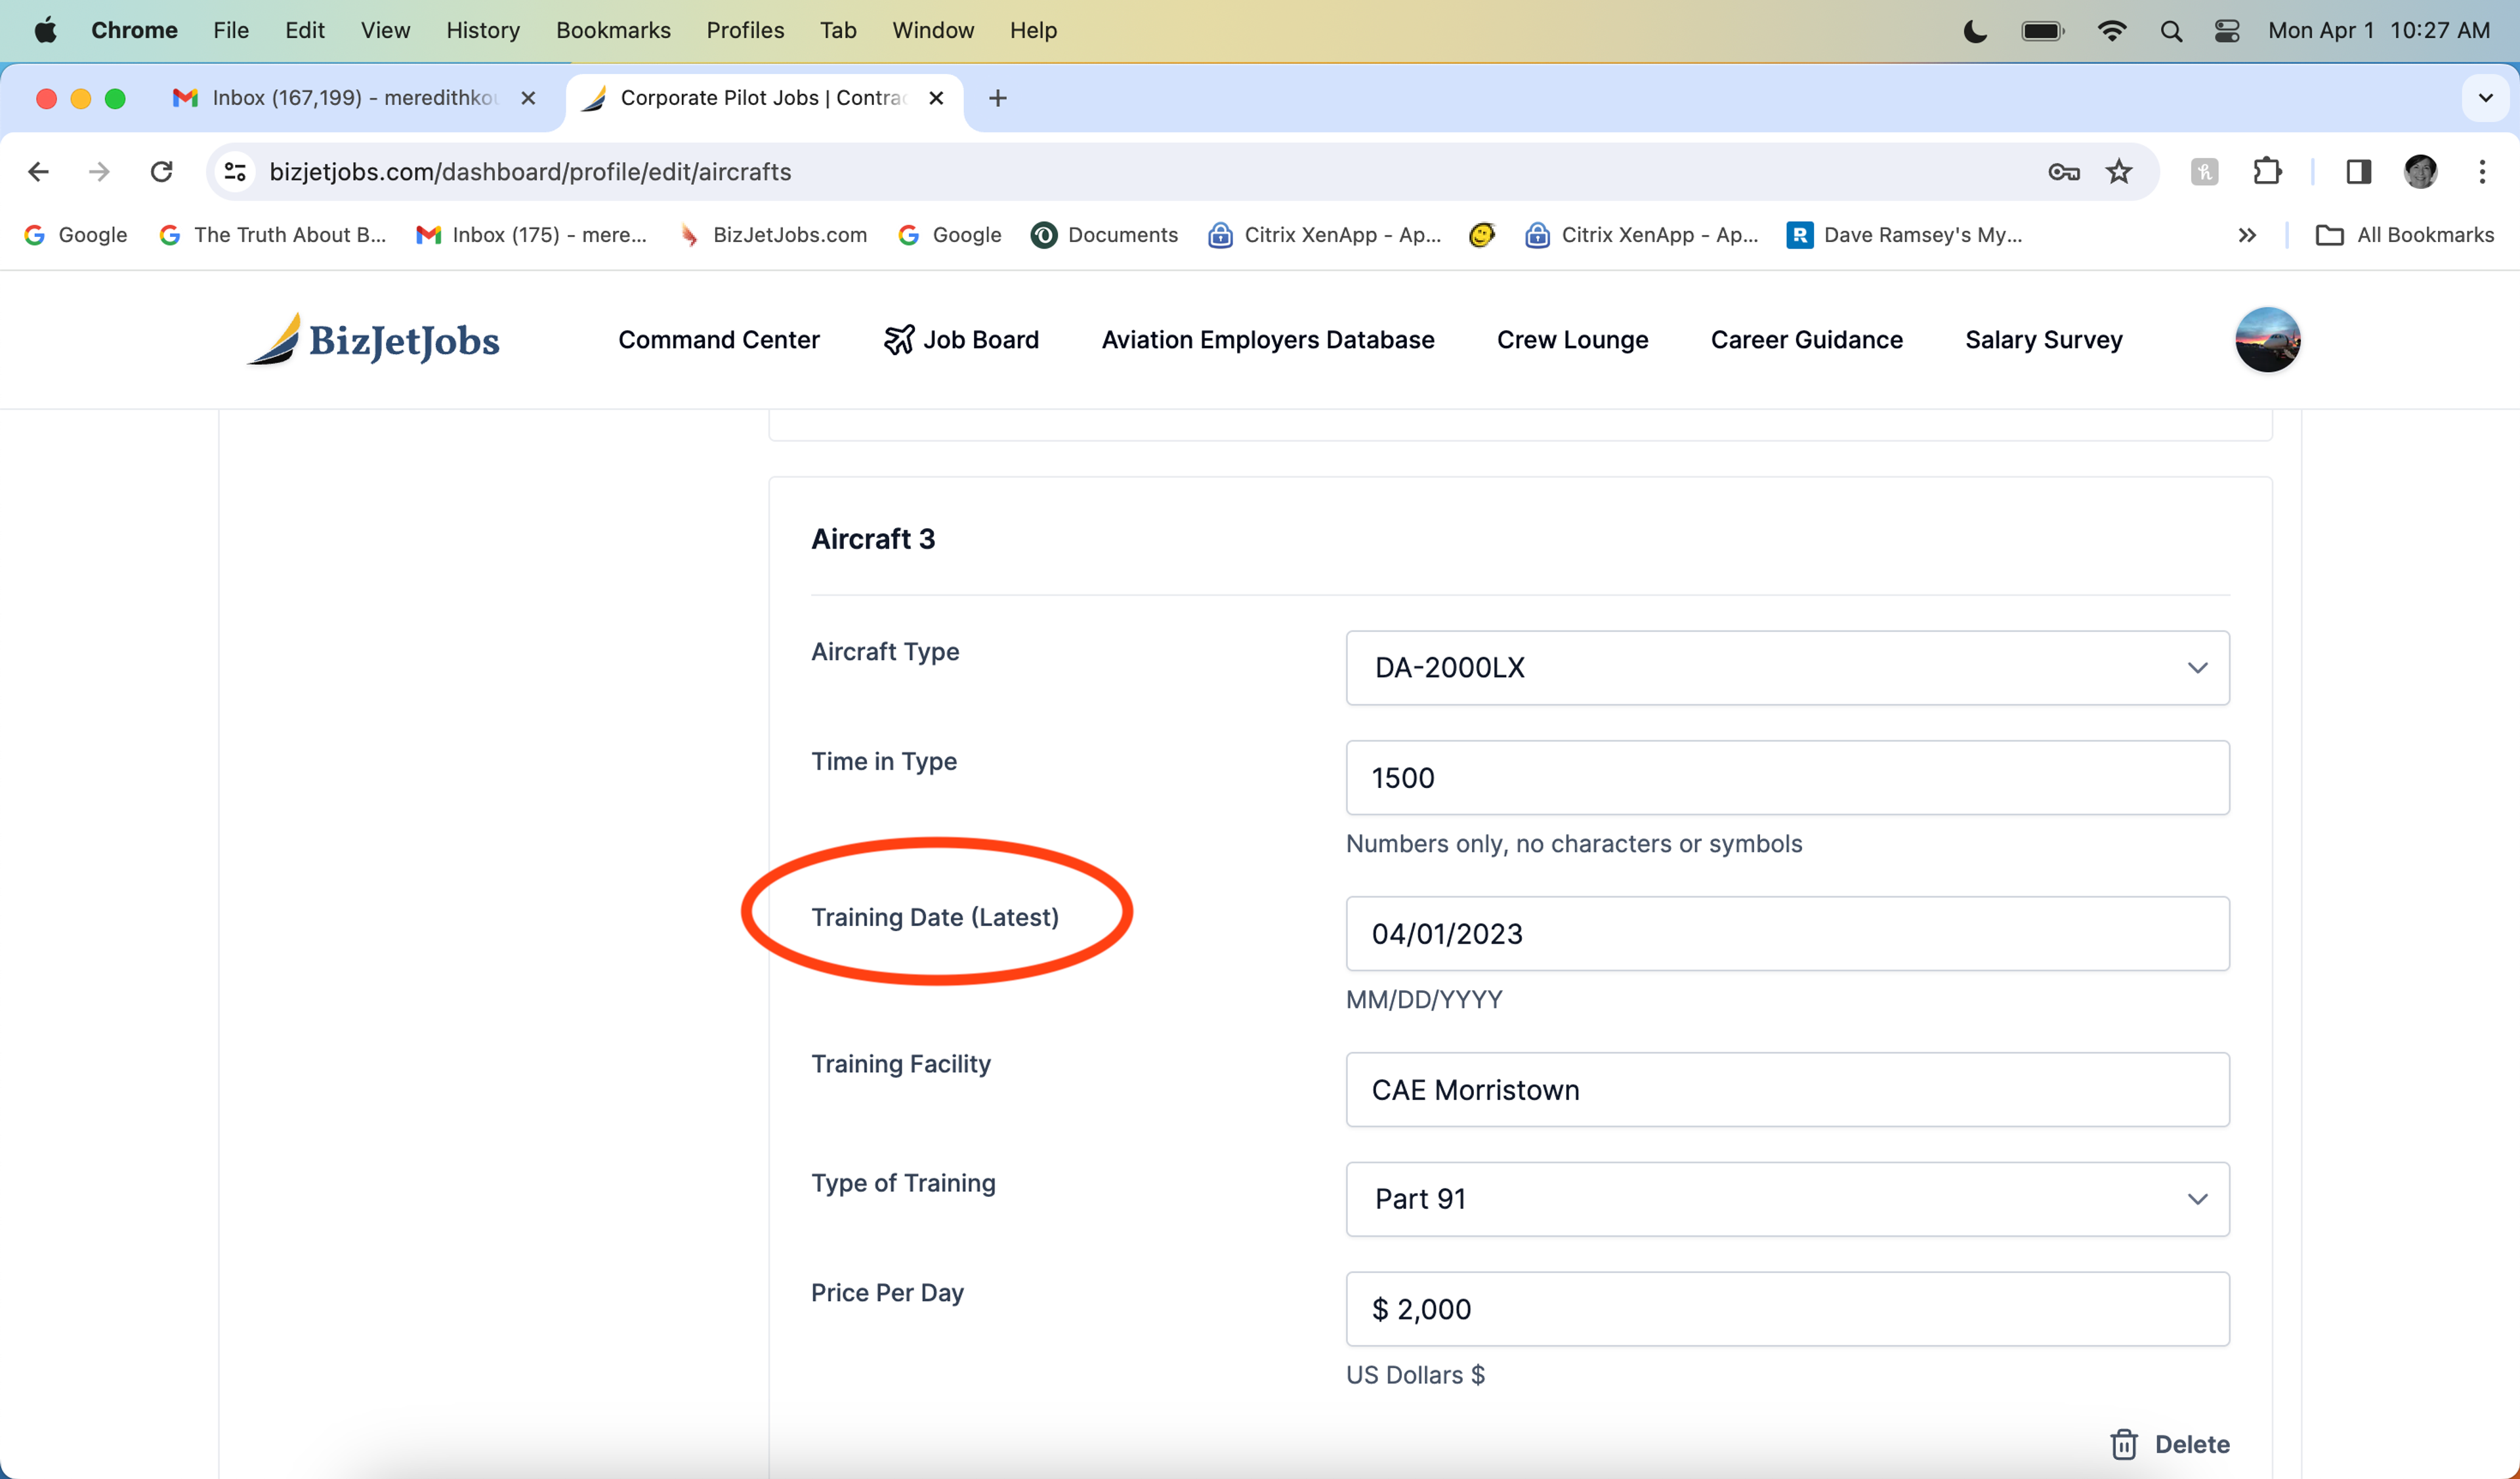Bookmark this page with the star icon
2520x1479 pixels.
(2118, 172)
